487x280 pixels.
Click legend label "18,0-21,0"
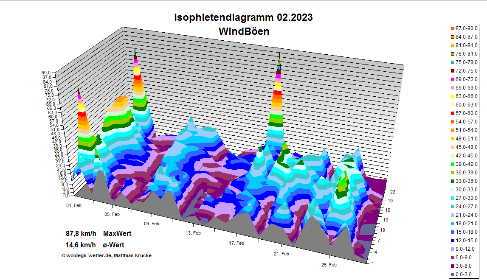click(467, 224)
